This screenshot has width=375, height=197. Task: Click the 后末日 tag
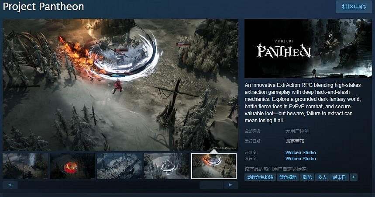(339, 177)
